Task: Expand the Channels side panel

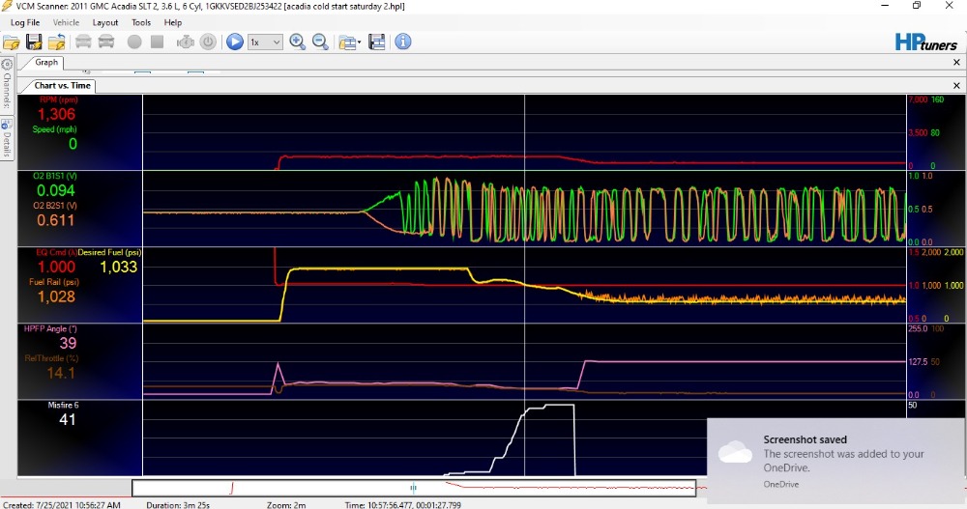Action: (7, 84)
